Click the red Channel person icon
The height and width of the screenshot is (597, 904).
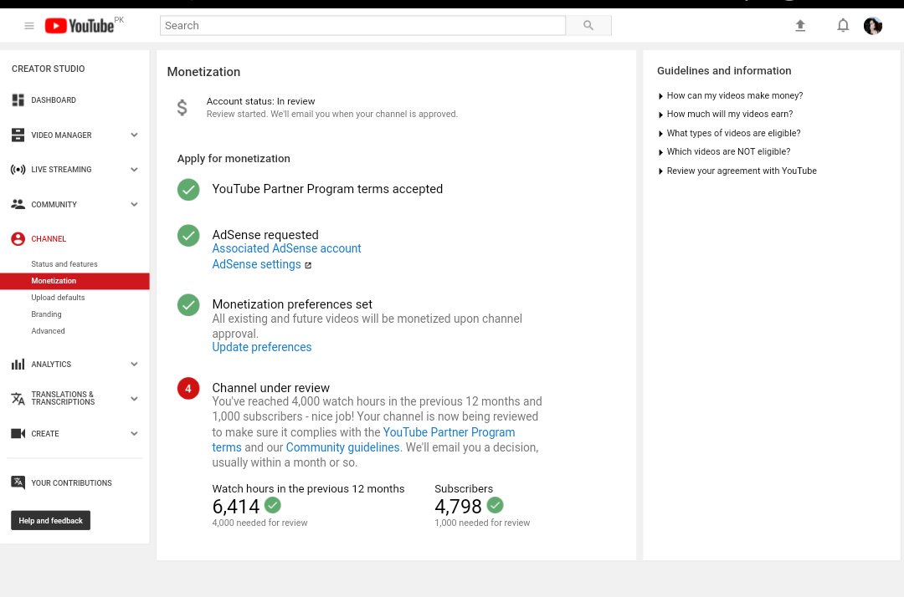pyautogui.click(x=18, y=239)
